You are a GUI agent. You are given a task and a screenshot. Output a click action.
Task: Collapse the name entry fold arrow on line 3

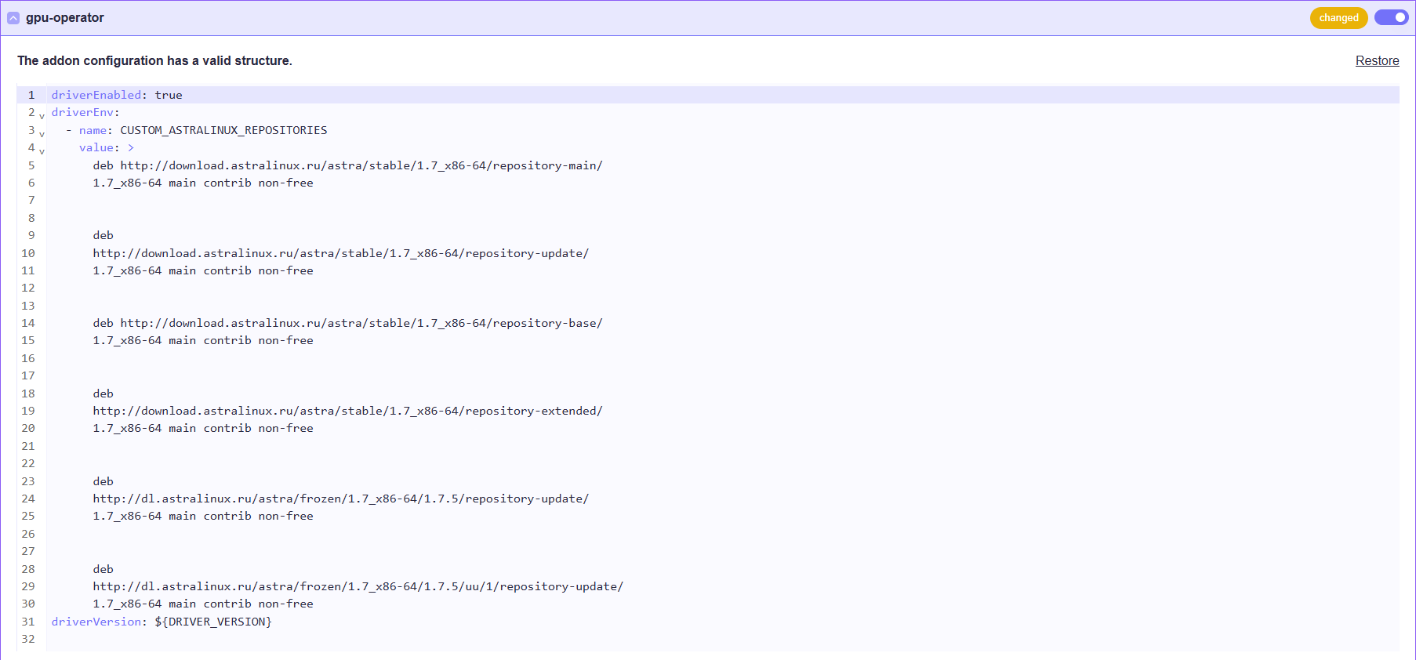[x=42, y=134]
